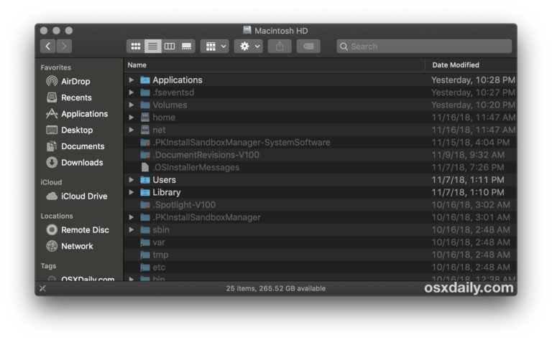Image resolution: width=552 pixels, height=342 pixels.
Task: Click the Macintosh HD title icon
Action: (x=247, y=30)
